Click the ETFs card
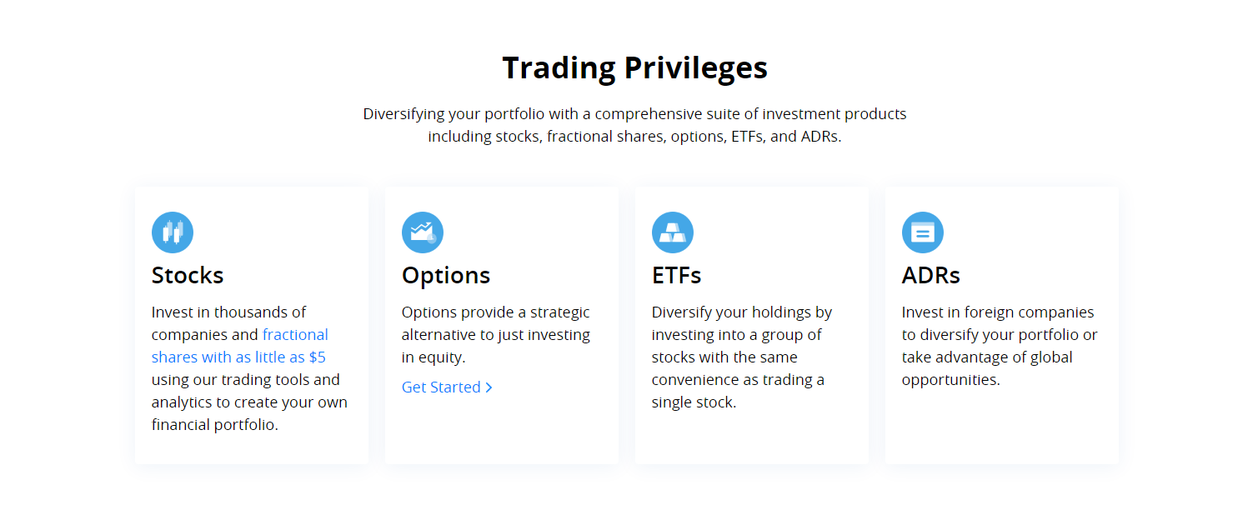 751,323
